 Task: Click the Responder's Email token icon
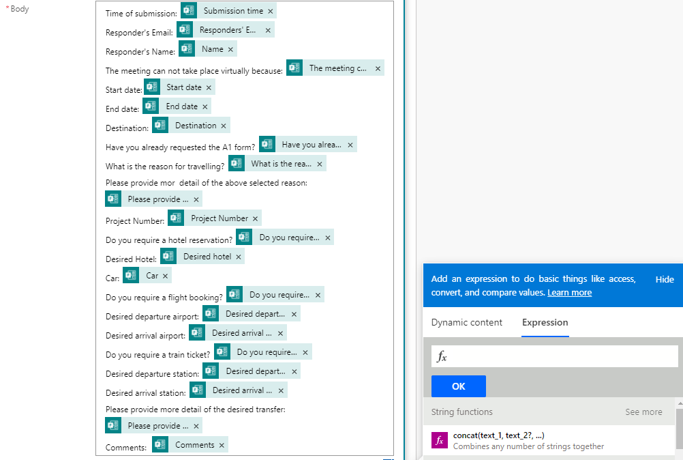pos(185,29)
